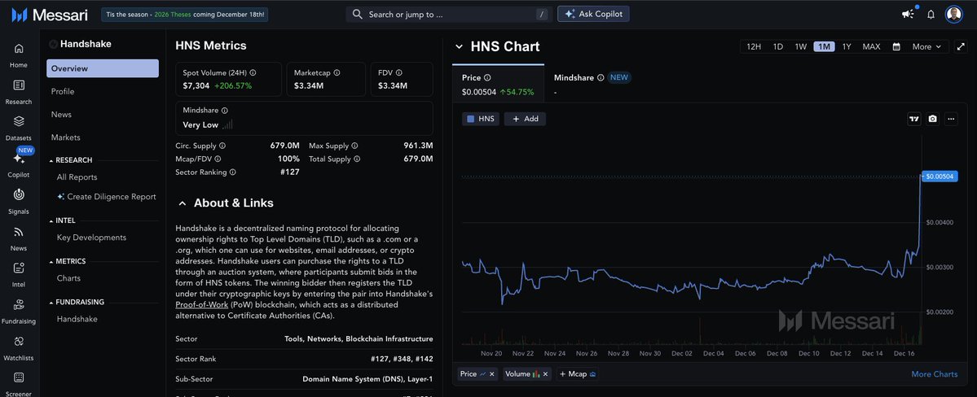
Task: Open the More timeframe dropdown
Action: click(927, 46)
